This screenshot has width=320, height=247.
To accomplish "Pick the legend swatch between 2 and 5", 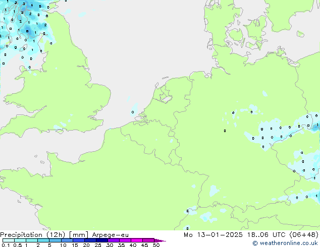I will click(43, 240).
